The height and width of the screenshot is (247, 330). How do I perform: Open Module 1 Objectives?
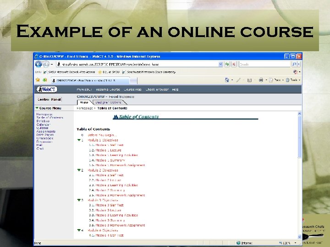[103, 140]
